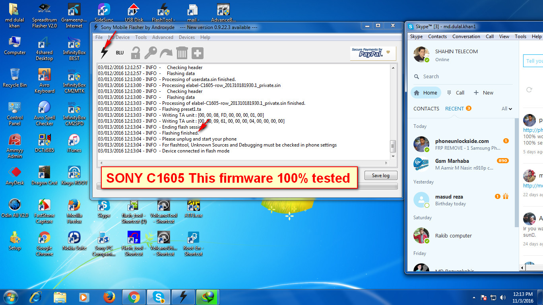Open the Skype menu in Skype window
The image size is (543, 305).
[x=416, y=37]
